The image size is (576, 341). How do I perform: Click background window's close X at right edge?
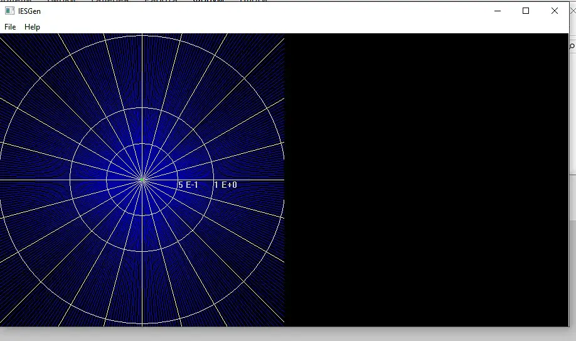point(573,11)
